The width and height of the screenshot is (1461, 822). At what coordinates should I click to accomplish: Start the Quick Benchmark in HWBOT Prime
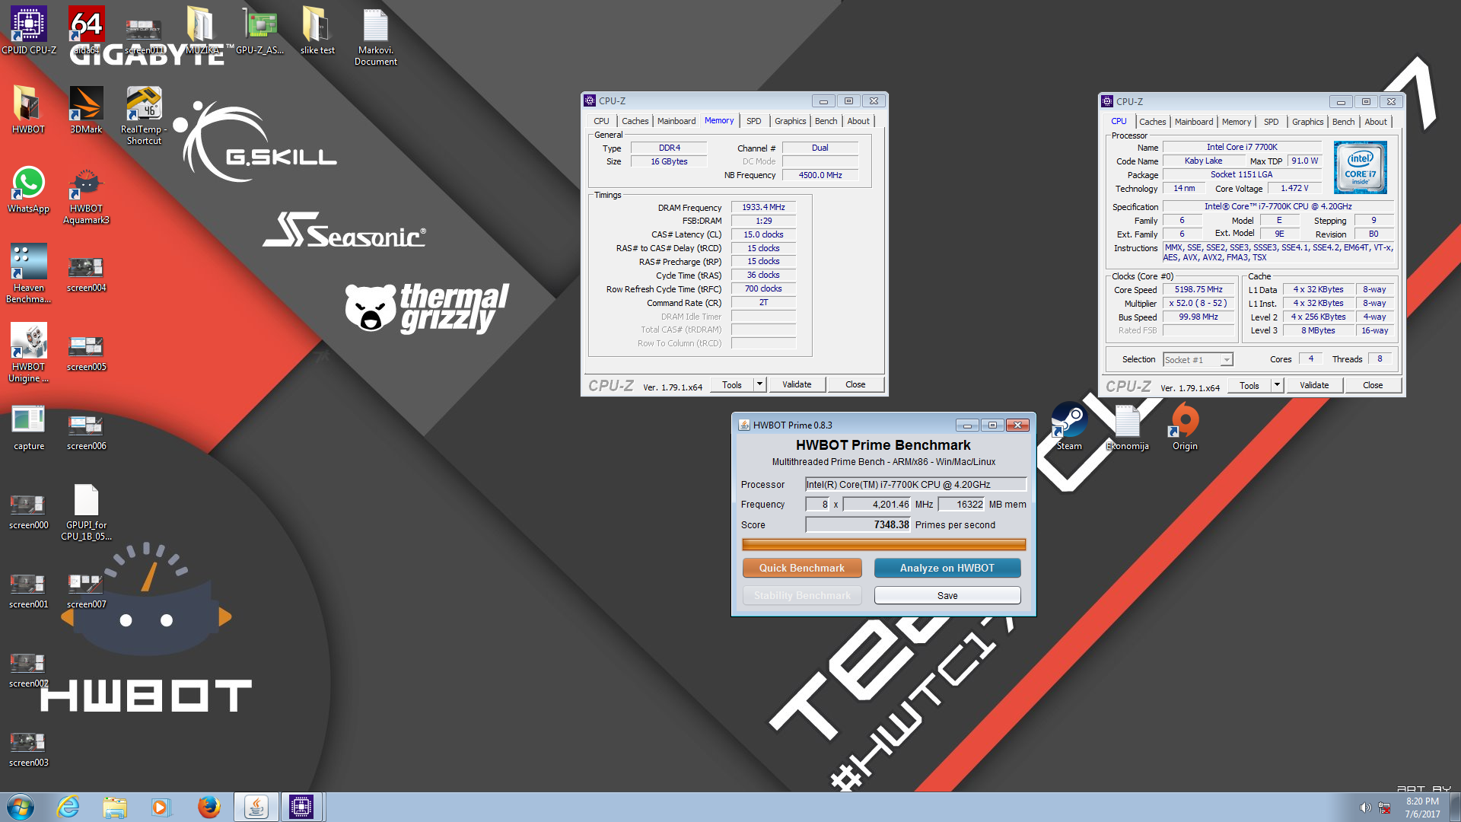pos(802,568)
